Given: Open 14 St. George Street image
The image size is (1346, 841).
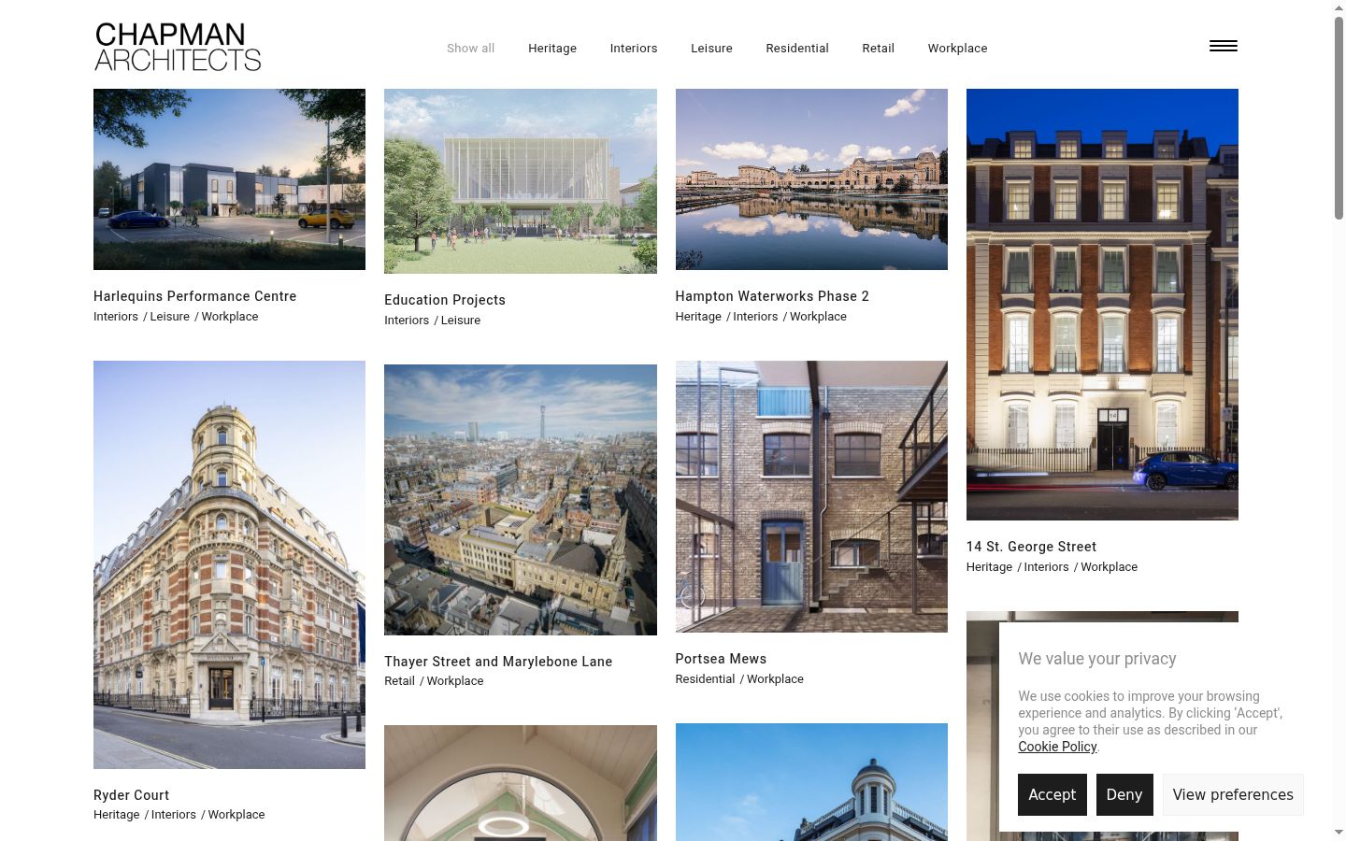Looking at the screenshot, I should click(1102, 305).
